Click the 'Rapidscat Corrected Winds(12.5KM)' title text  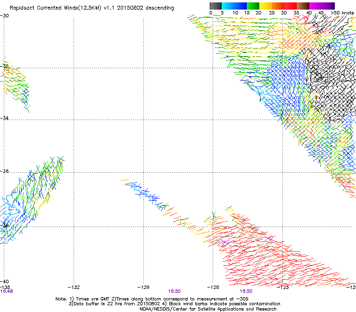[55, 8]
